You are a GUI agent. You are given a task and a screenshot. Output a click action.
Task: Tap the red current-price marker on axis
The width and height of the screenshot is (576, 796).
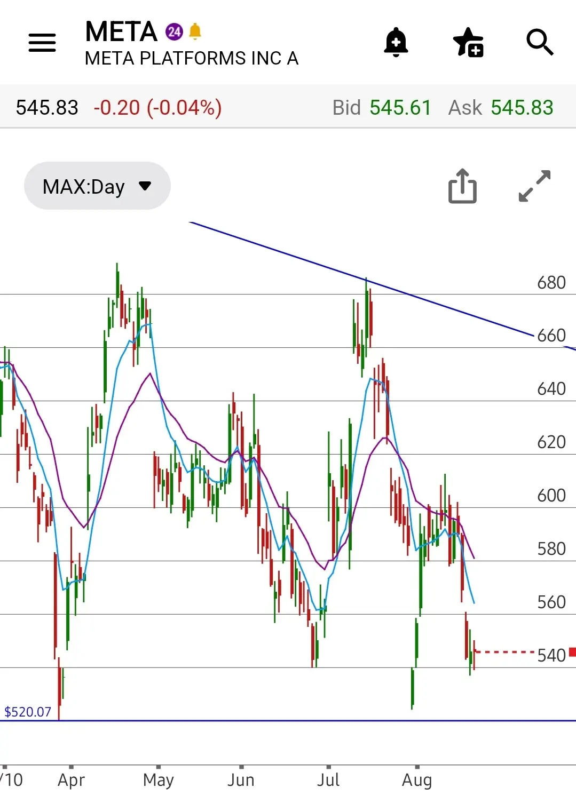572,652
